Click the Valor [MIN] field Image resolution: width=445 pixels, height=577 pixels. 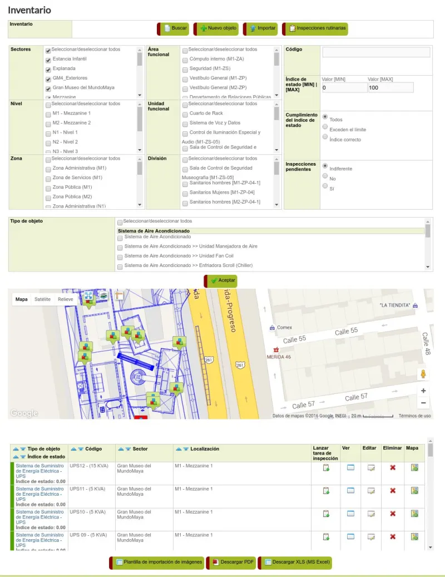pyautogui.click(x=344, y=87)
